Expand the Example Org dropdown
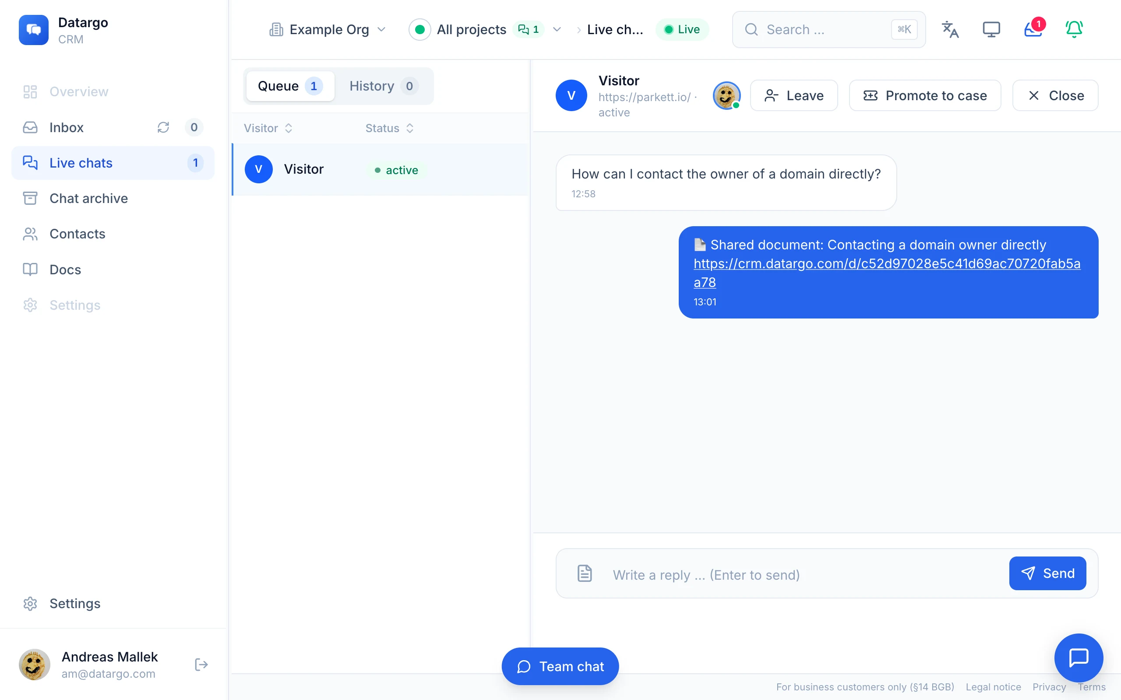1121x700 pixels. coord(328,30)
